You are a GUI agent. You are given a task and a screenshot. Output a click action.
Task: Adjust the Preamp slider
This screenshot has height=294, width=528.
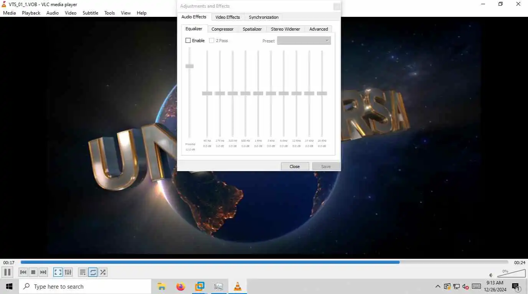(x=190, y=66)
